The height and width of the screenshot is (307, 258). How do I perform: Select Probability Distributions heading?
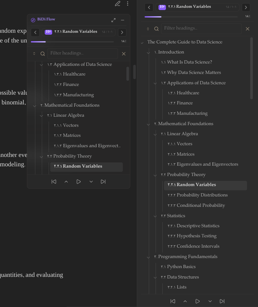pos(198,195)
